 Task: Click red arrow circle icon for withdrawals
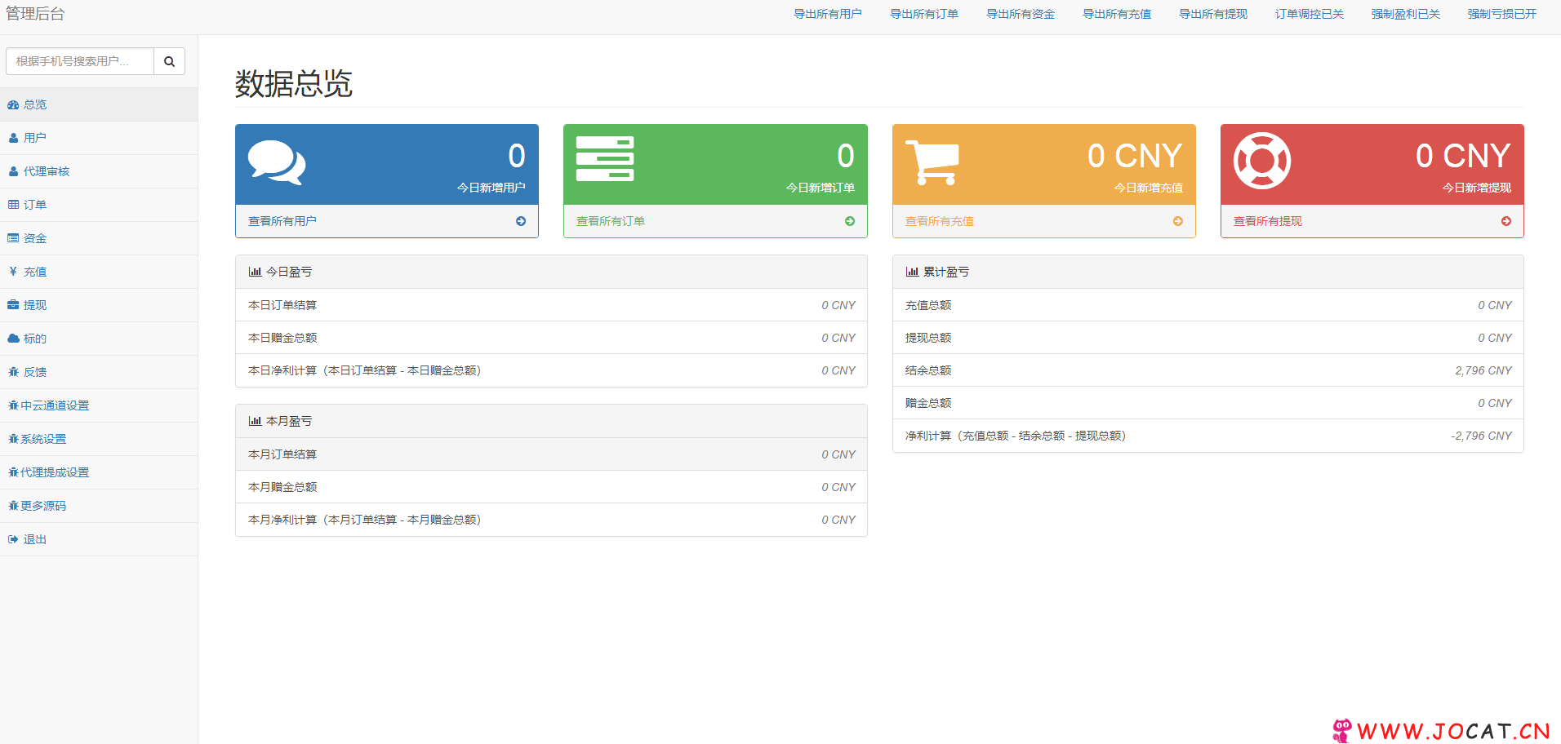click(x=1506, y=221)
